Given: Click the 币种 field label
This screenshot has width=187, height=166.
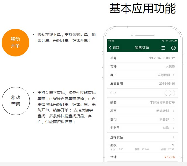Looking at the screenshot, I should (x=113, y=67).
